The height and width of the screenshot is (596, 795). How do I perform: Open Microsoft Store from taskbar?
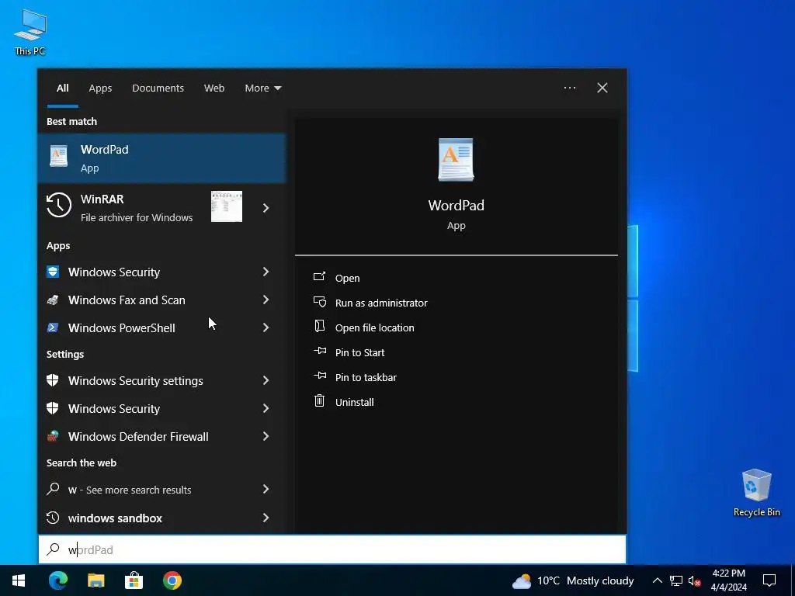[x=134, y=580]
